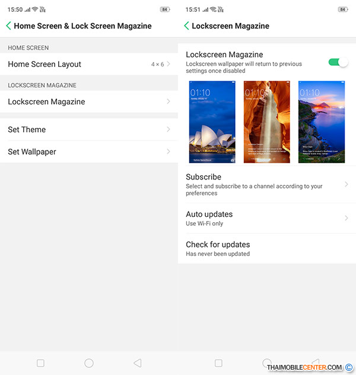Image resolution: width=356 pixels, height=375 pixels.
Task: Tap back arrow on Lockscreen Magazine page
Action: [187, 26]
